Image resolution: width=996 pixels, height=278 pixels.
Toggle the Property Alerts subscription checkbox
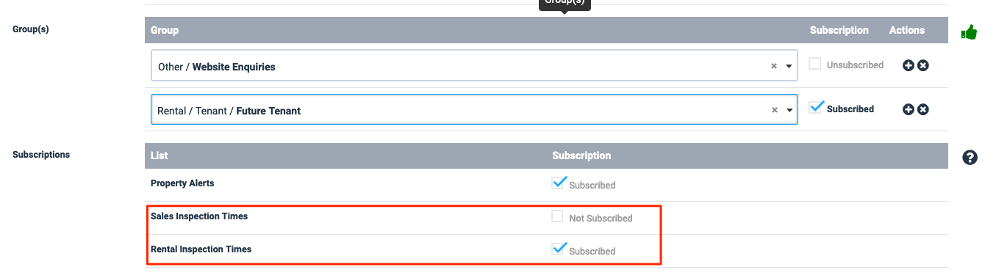point(558,183)
